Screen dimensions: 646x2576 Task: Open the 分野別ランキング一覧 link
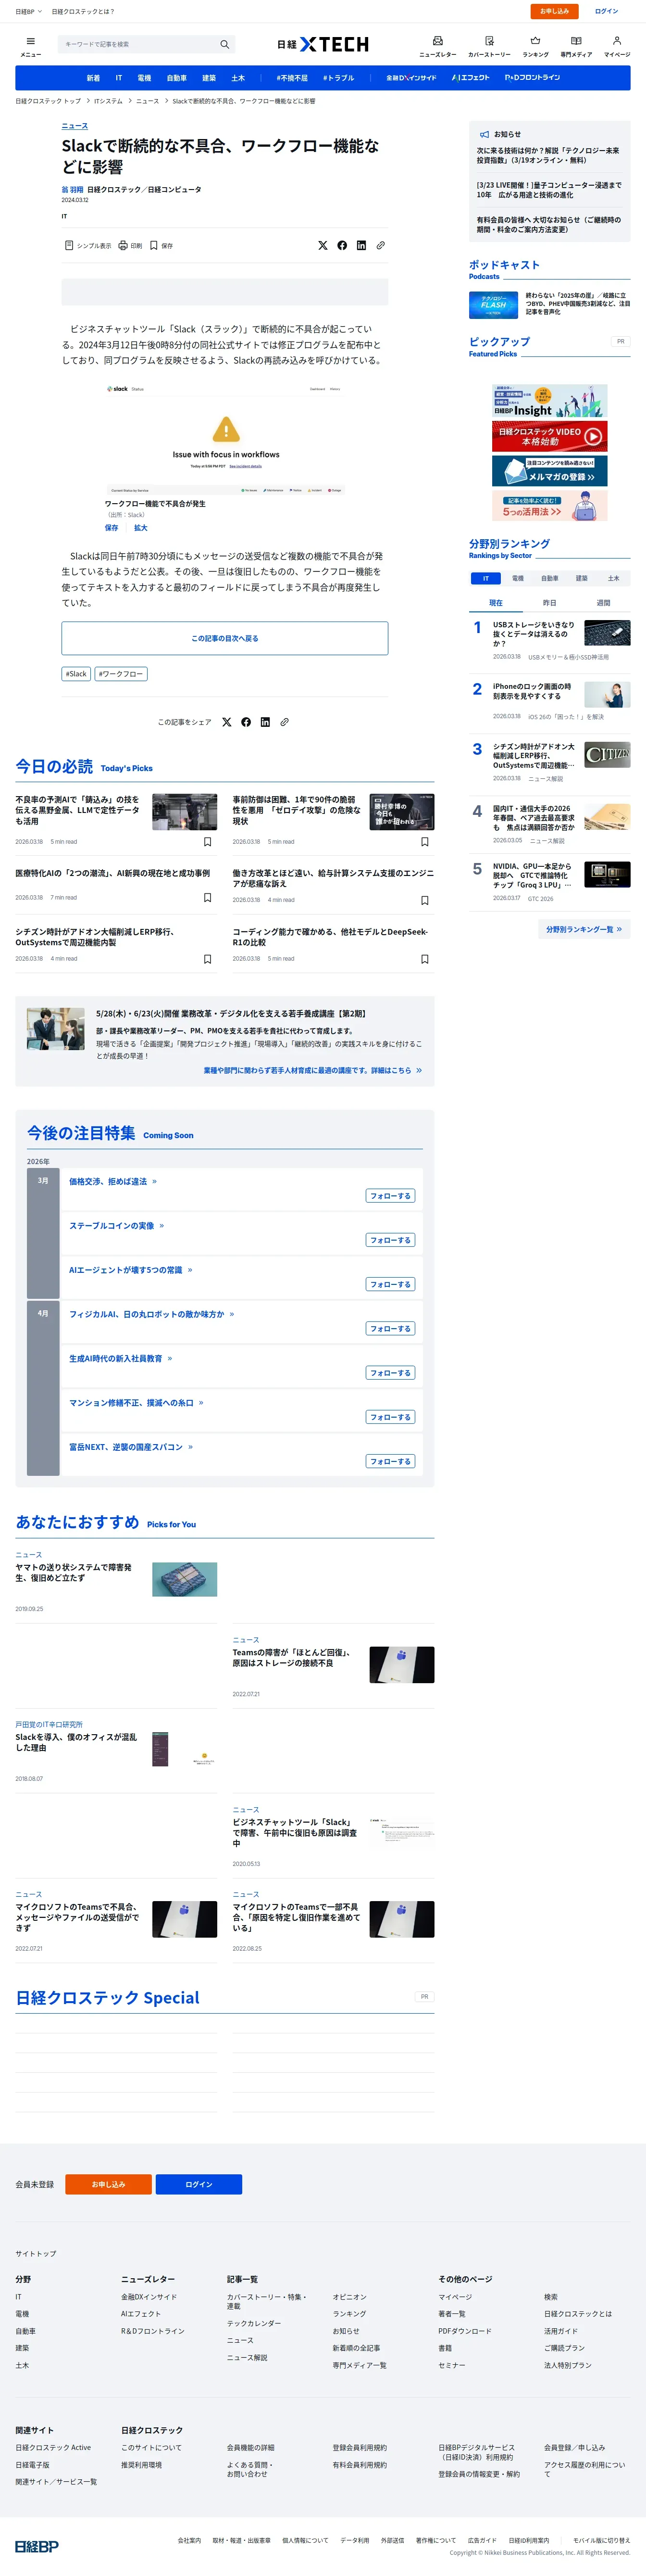[584, 930]
